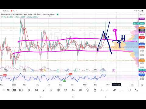The width and height of the screenshot is (146, 109).
Task: Open the four-squares templates icon
Action: pos(80,90)
